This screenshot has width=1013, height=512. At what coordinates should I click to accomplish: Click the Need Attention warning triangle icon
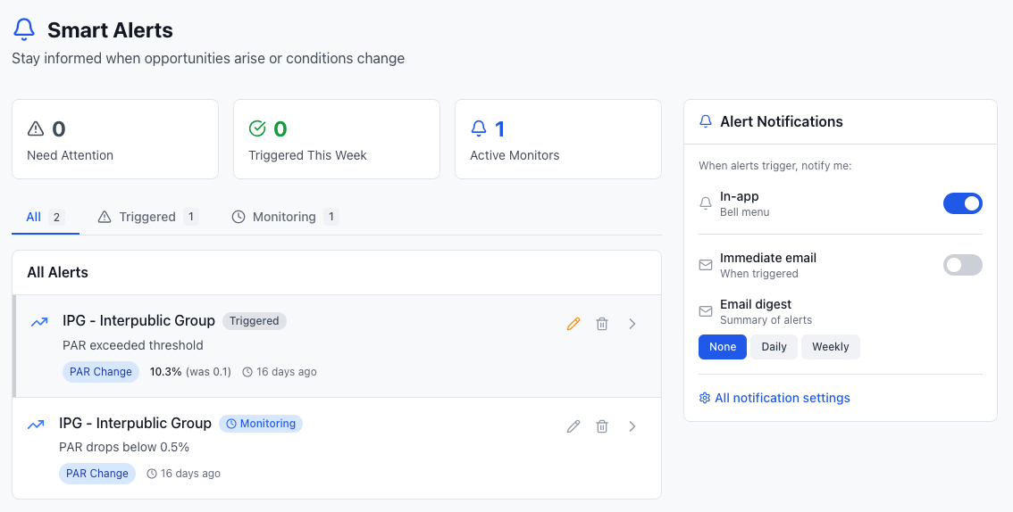[x=36, y=129]
